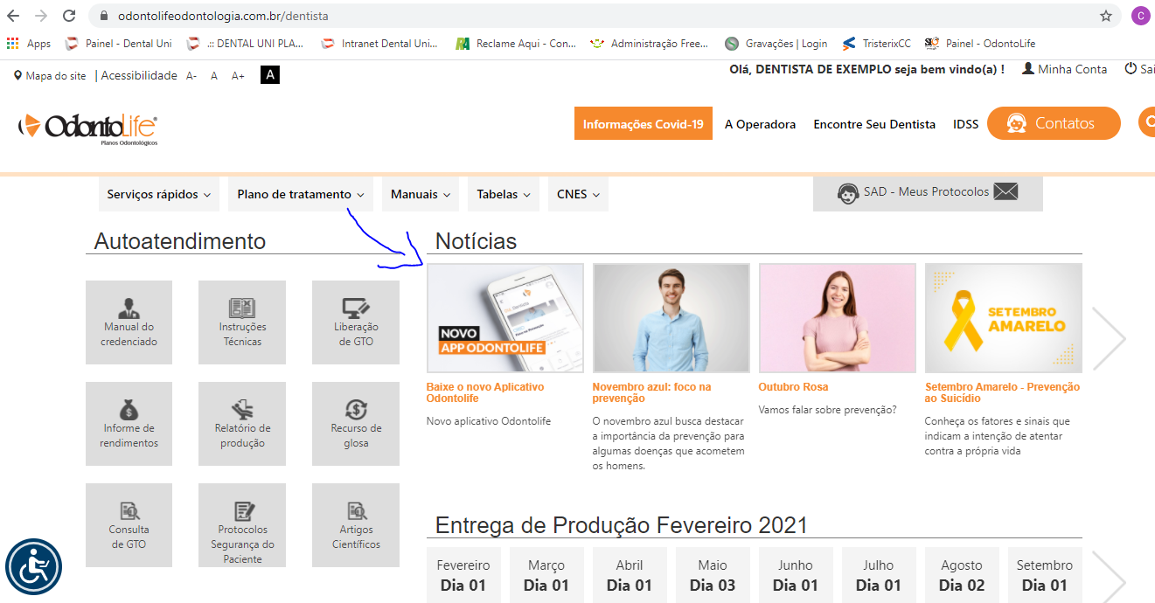Viewport: 1155px width, 603px height.
Task: Open Instruções Técnicas tile
Action: 242,322
